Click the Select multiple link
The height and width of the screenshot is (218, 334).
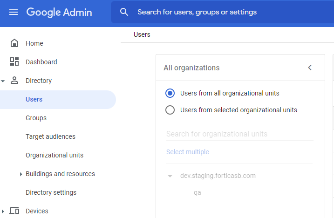187,152
